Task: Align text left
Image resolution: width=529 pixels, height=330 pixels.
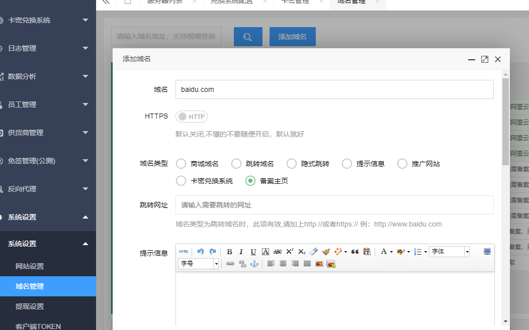Action: coord(271,264)
